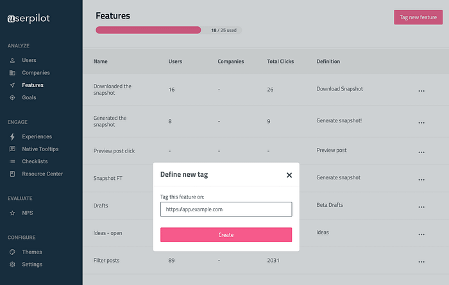Viewport: 449px width, 285px height.
Task: Click the Resource Center icon
Action: (x=13, y=174)
